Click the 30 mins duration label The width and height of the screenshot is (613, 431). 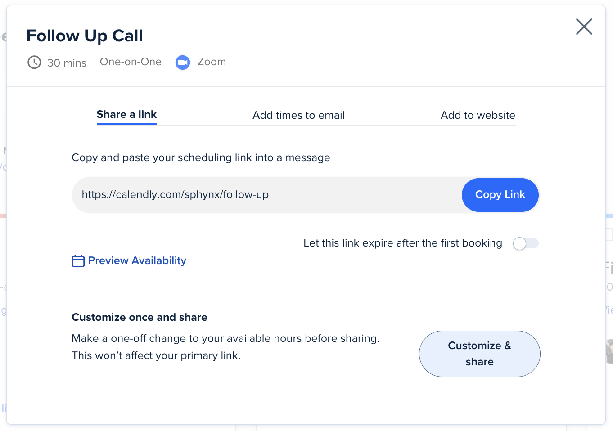tap(67, 63)
